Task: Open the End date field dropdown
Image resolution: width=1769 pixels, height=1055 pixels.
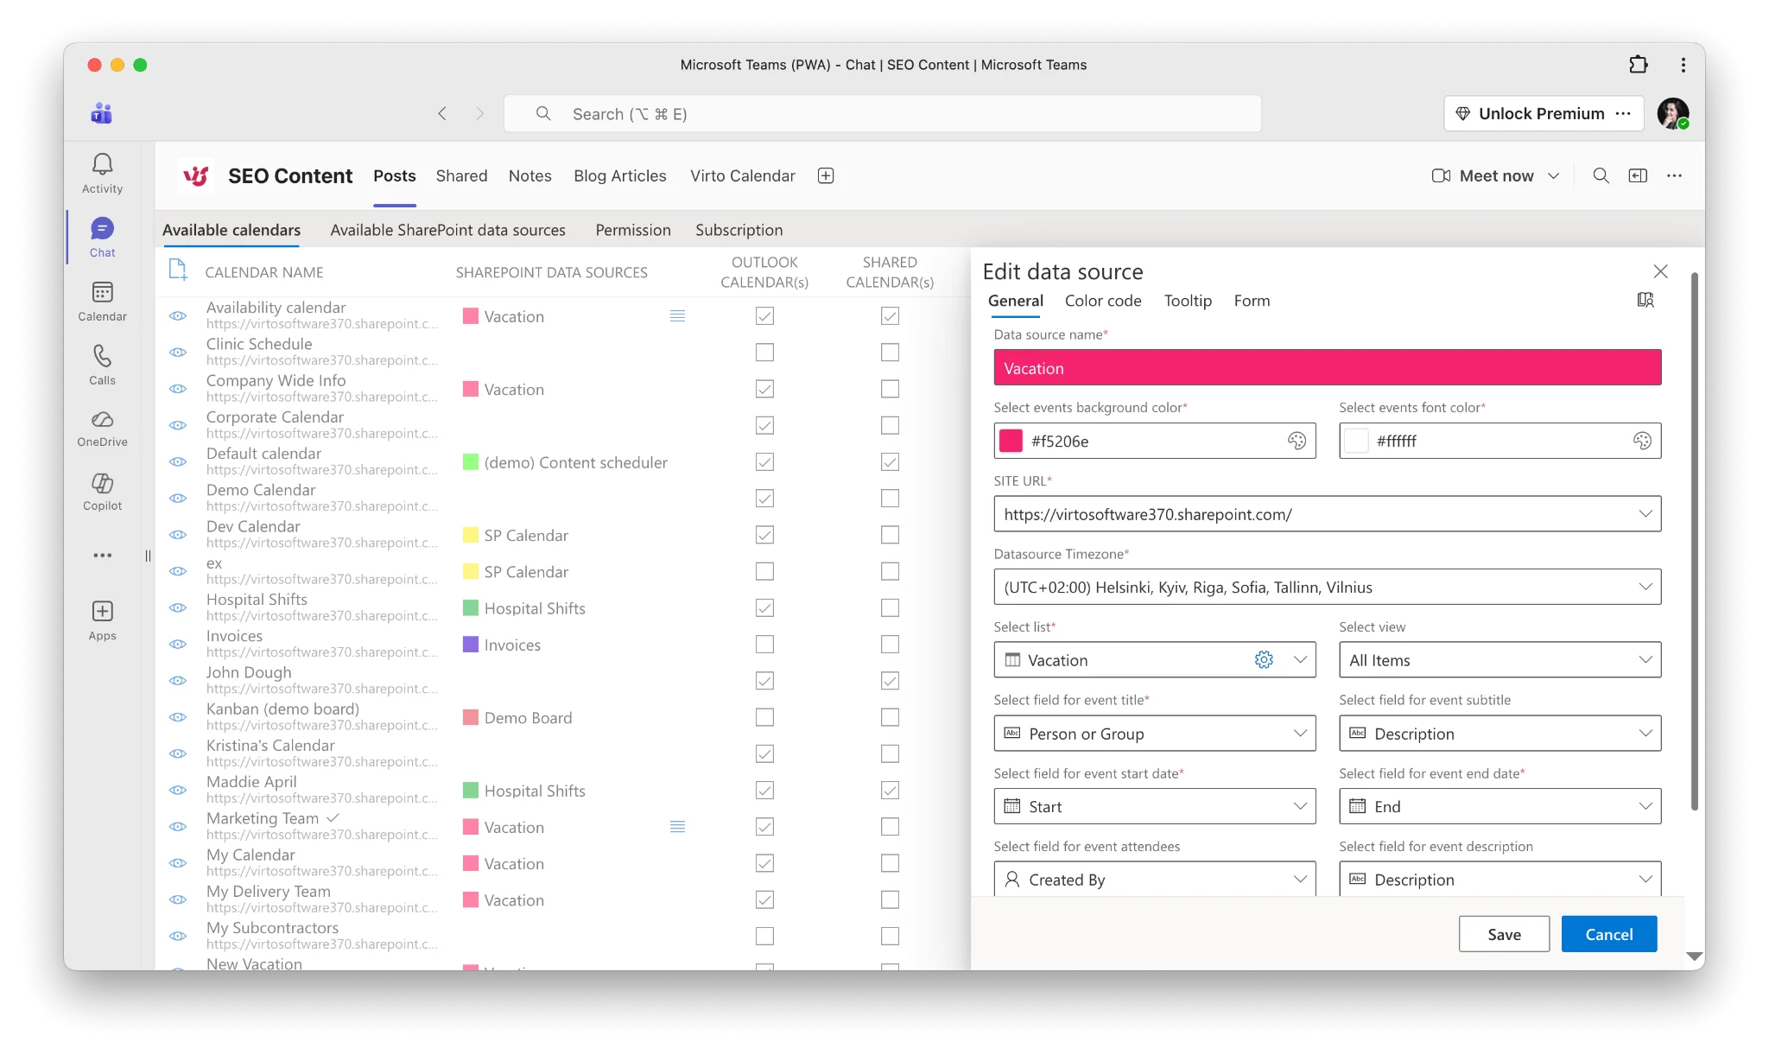Action: pyautogui.click(x=1500, y=806)
